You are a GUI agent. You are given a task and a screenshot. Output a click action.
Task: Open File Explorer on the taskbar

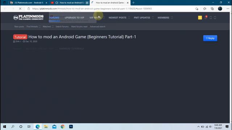[46, 127]
